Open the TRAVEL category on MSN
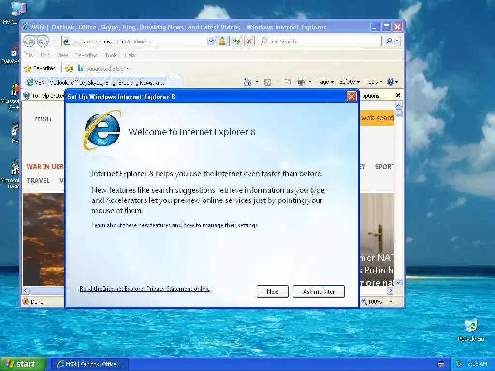Image resolution: width=495 pixels, height=371 pixels. (38, 181)
